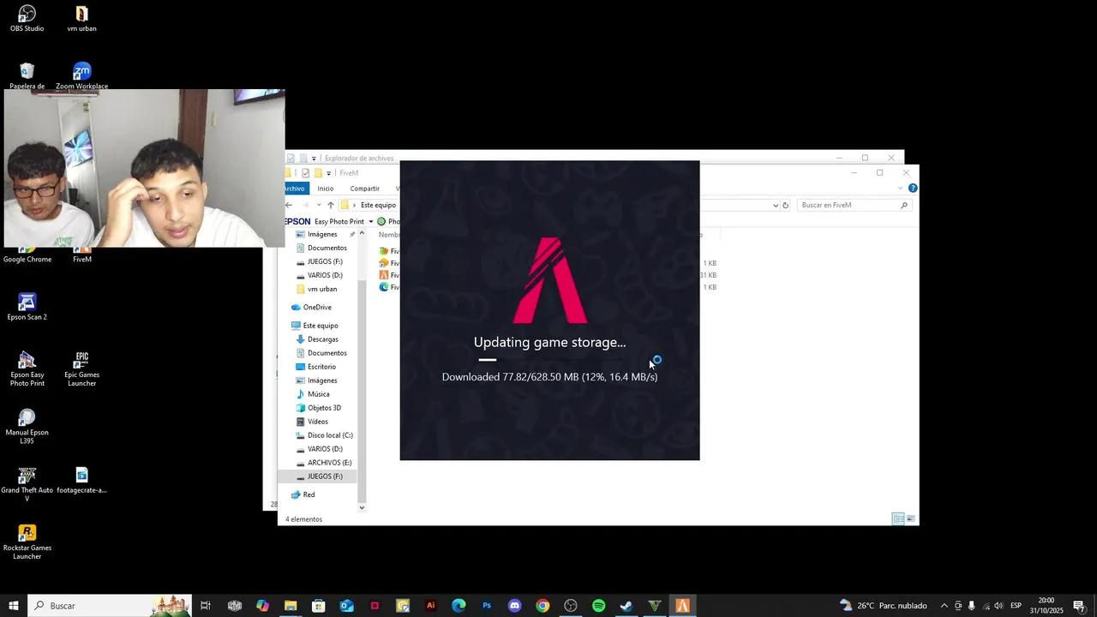1097x617 pixels.
Task: Open Copilot from the taskbar
Action: point(262,606)
